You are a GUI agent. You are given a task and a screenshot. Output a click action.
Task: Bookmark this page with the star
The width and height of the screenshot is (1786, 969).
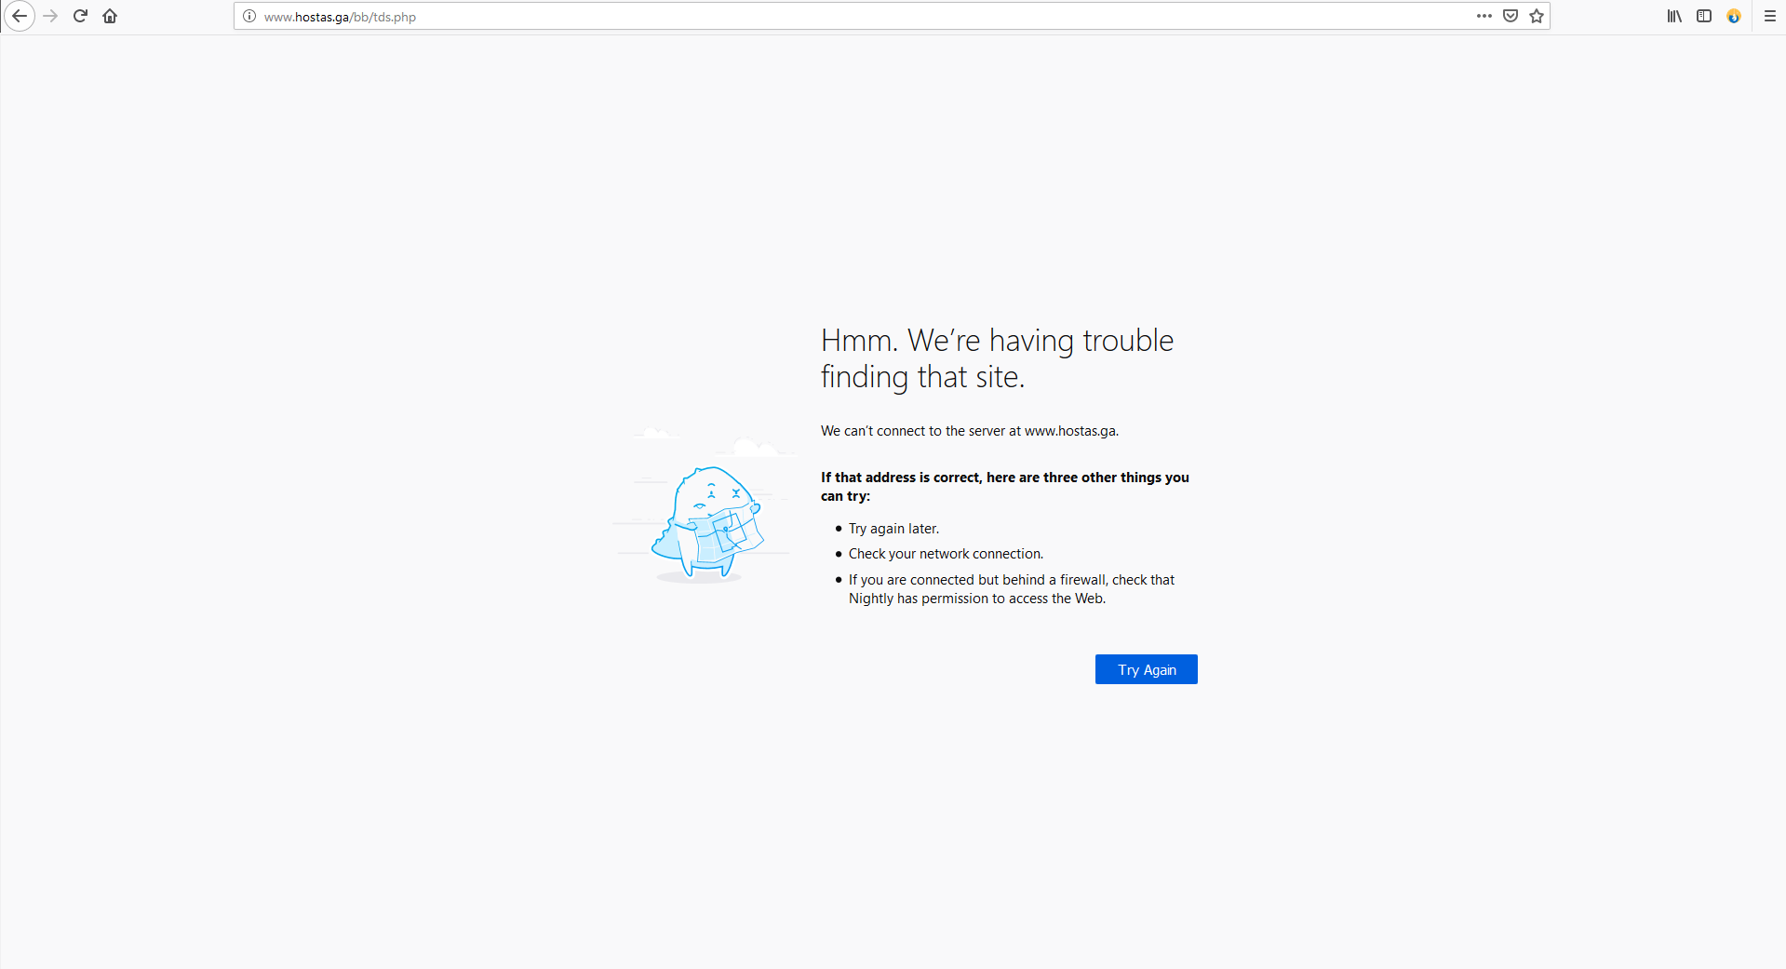coord(1537,16)
